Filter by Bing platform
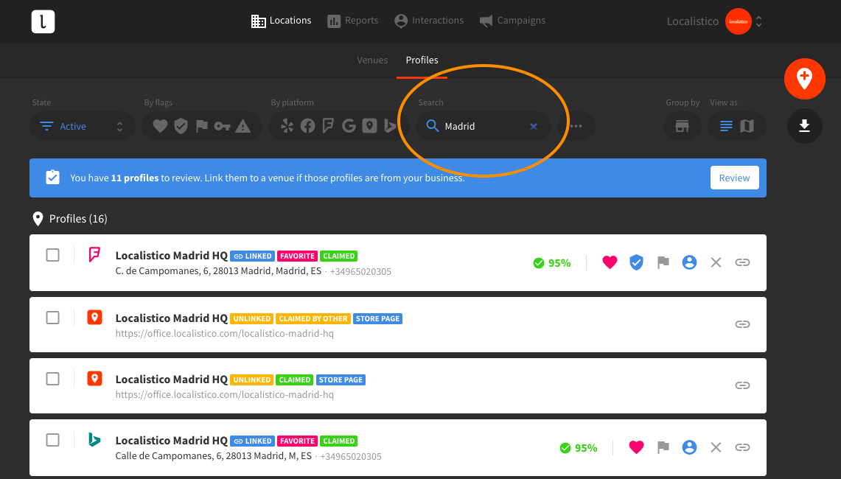 coord(390,126)
